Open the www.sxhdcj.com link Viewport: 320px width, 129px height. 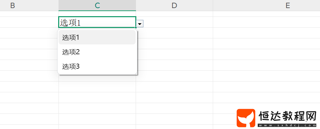tap(288, 125)
